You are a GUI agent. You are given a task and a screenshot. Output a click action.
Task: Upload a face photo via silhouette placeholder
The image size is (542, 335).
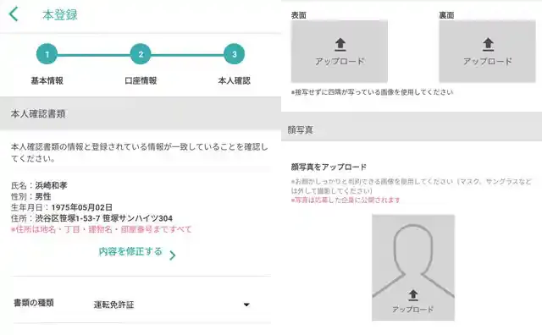[413, 267]
